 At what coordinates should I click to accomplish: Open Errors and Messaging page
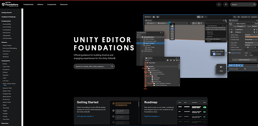click(x=10, y=48)
